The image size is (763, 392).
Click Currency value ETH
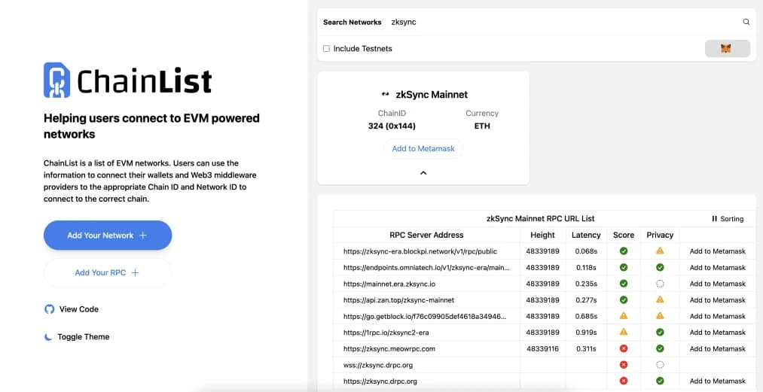click(x=482, y=126)
